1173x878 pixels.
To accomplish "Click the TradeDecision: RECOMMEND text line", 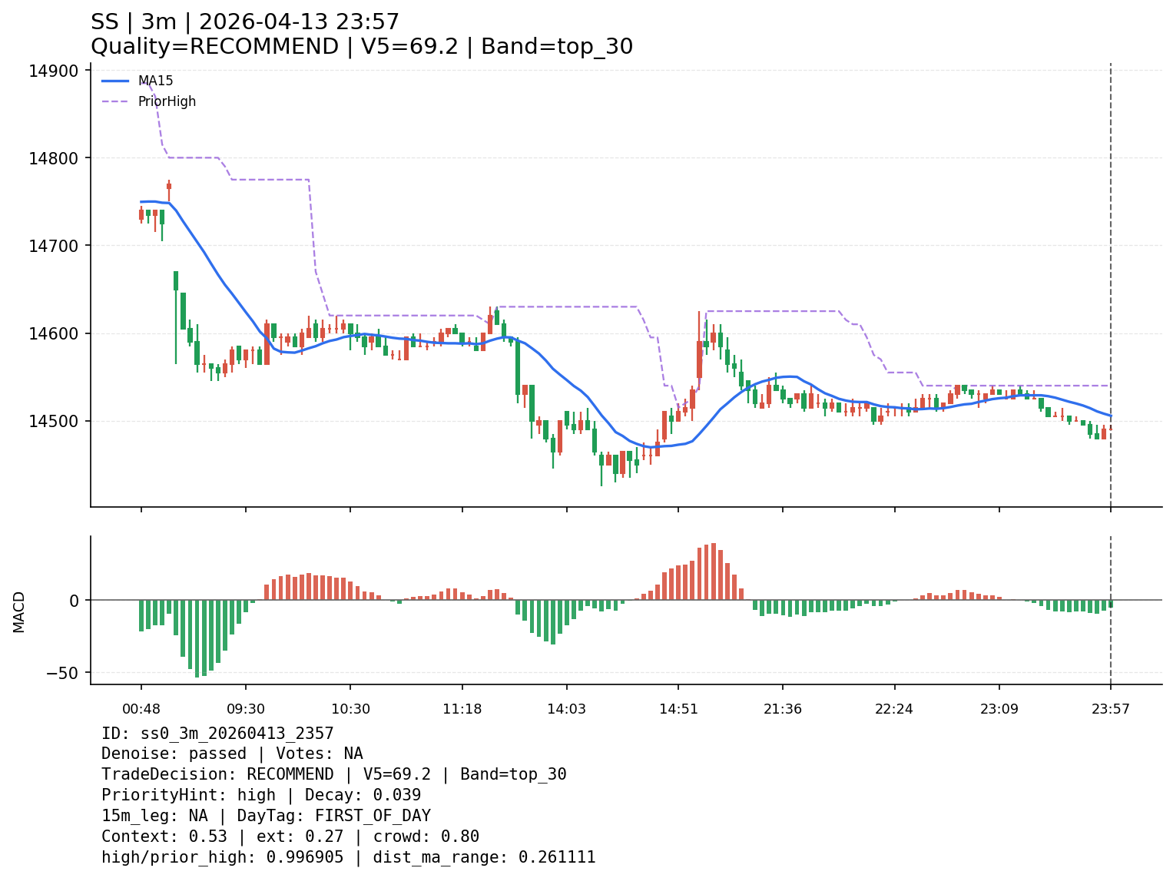I will click(x=333, y=774).
